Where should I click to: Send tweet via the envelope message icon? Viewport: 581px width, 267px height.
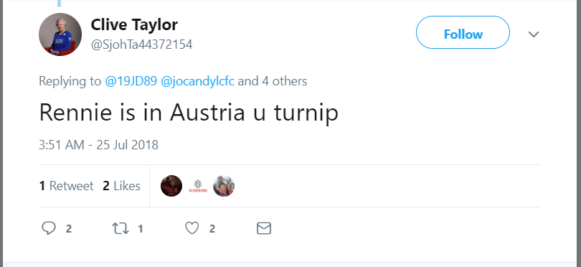pyautogui.click(x=264, y=228)
